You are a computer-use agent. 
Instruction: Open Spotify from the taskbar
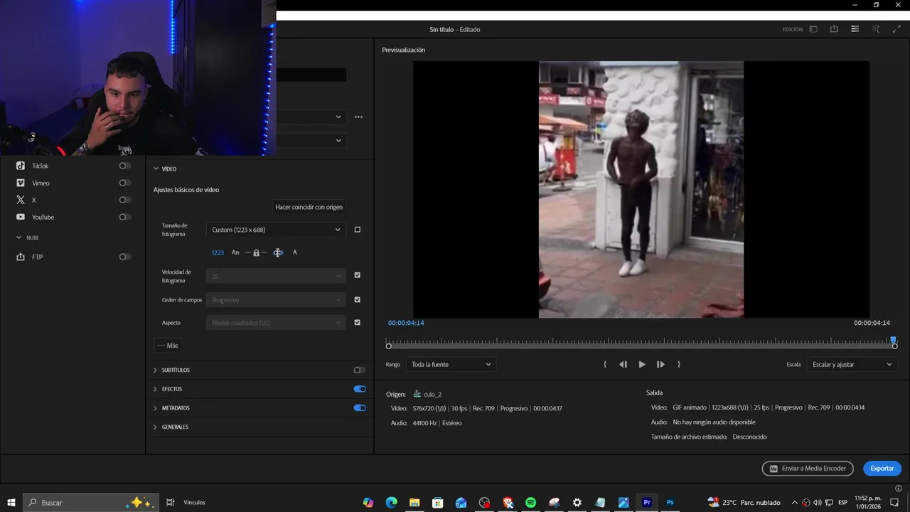pyautogui.click(x=530, y=502)
